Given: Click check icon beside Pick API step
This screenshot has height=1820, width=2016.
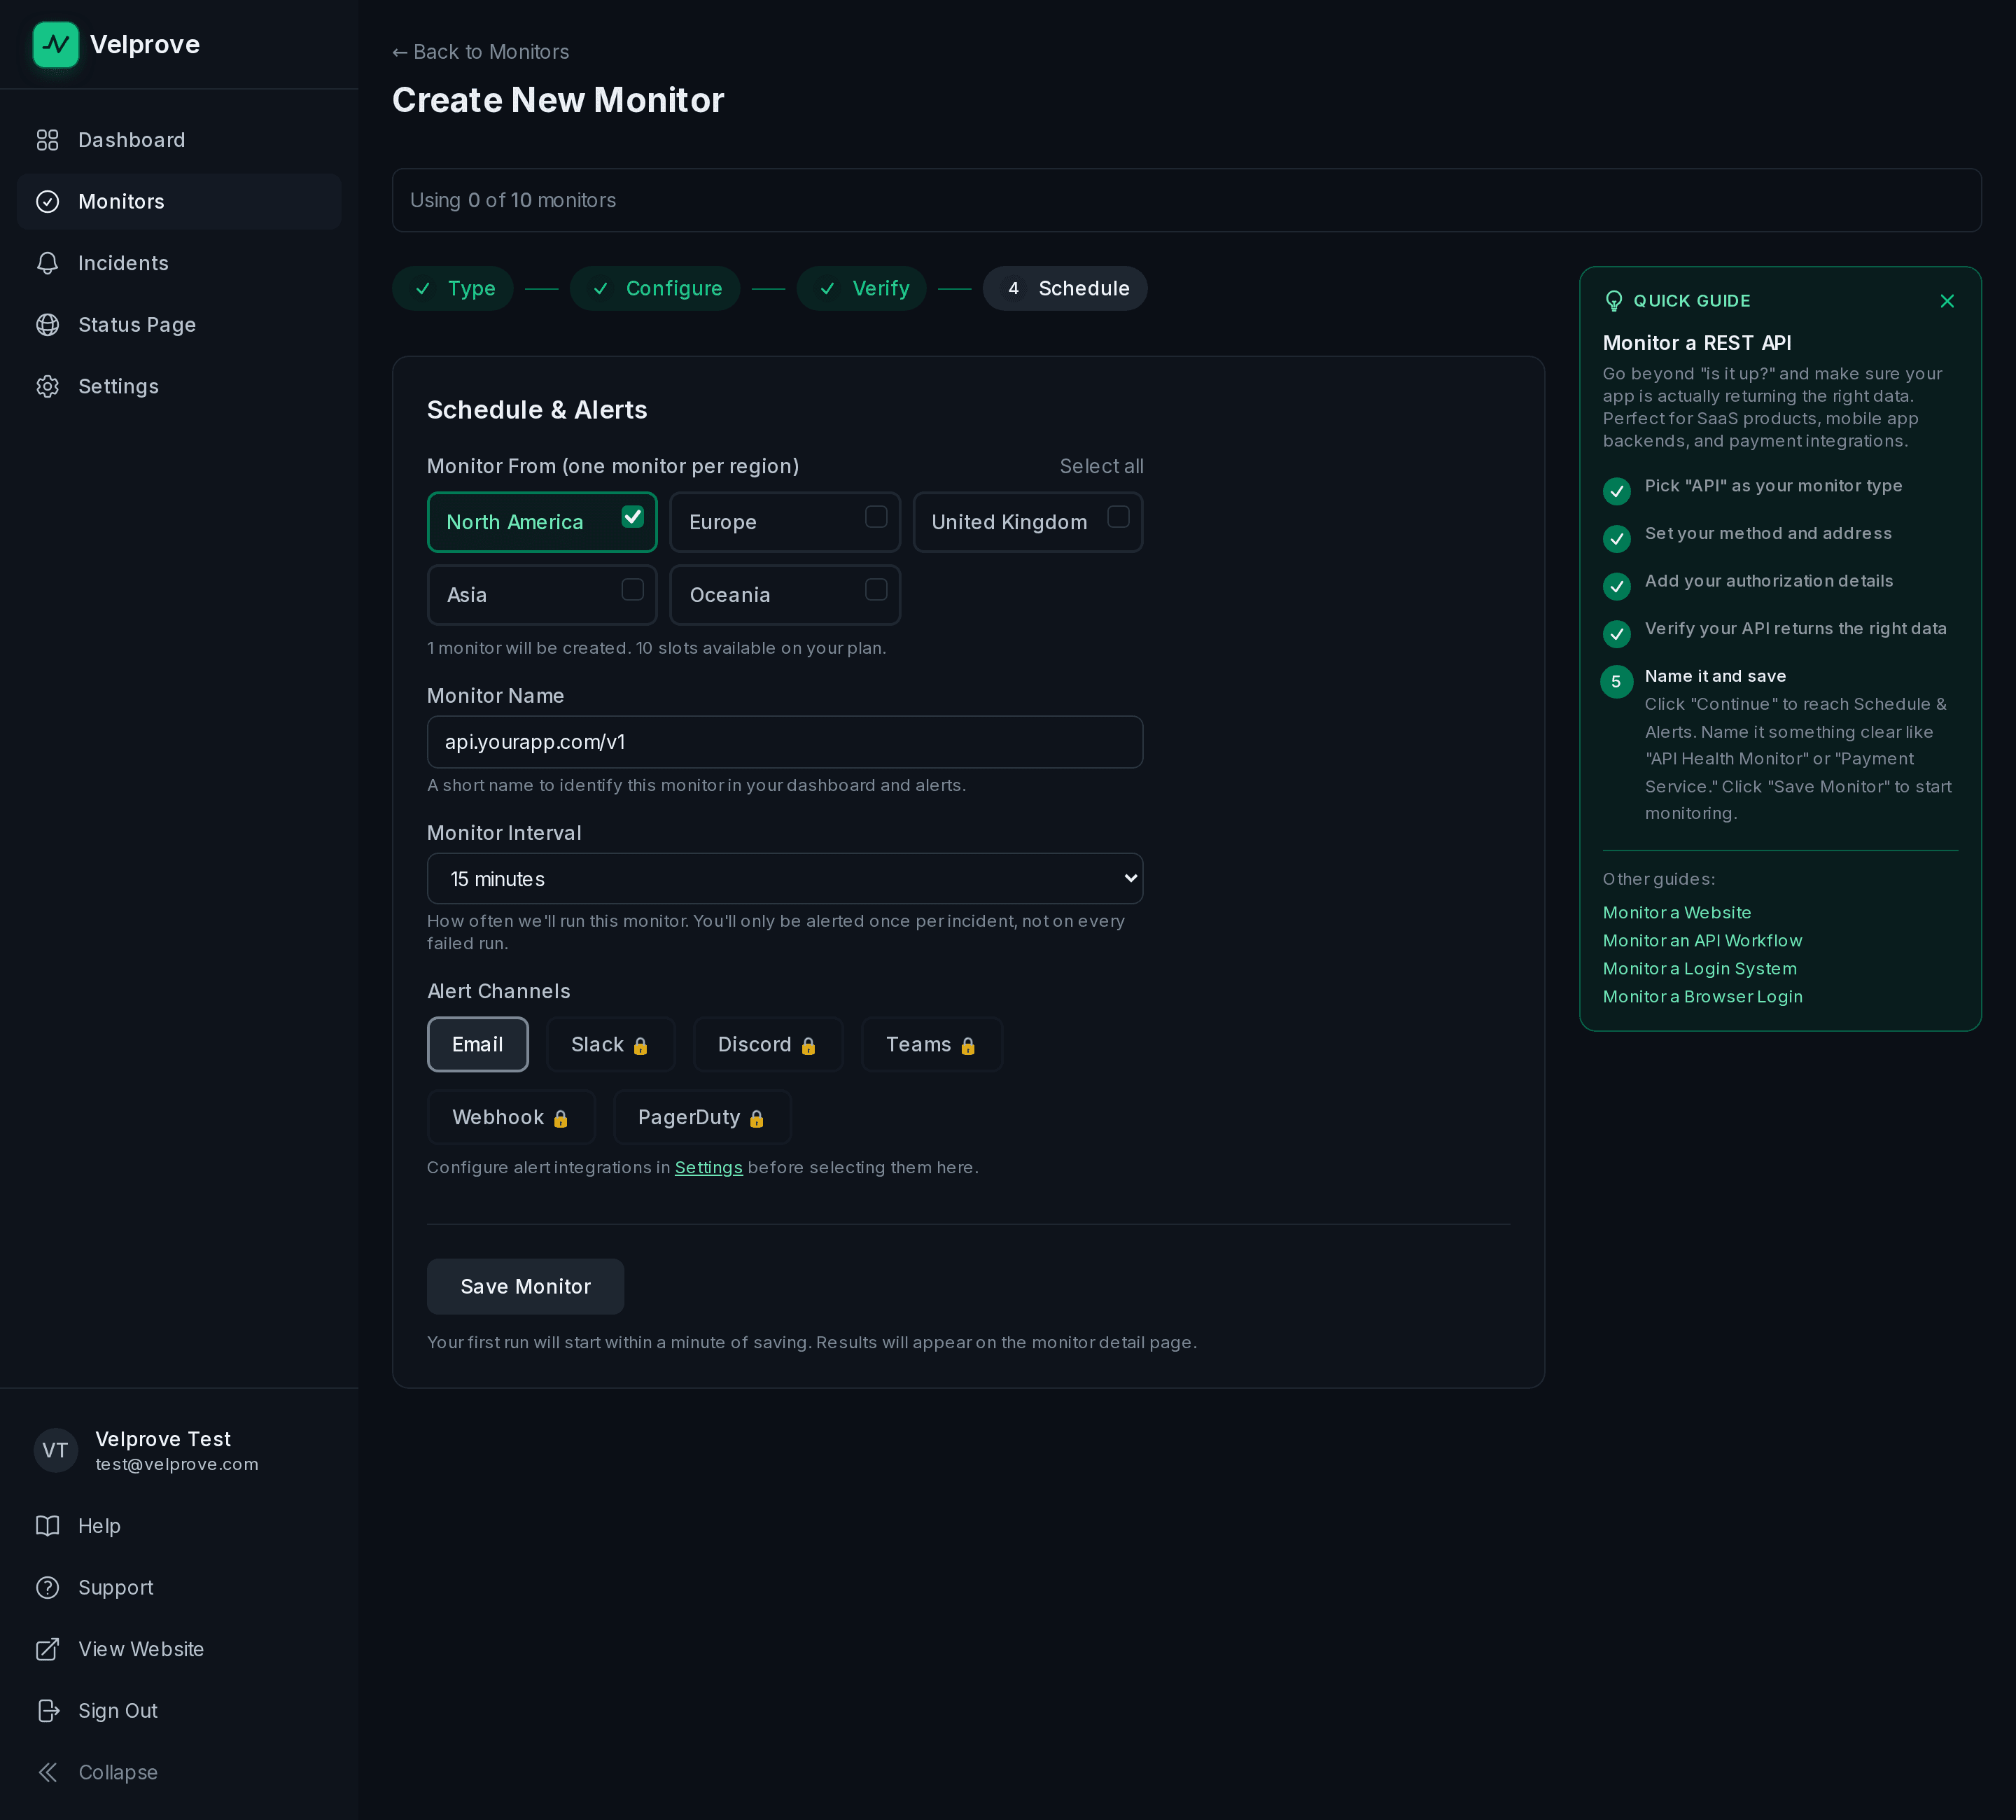Looking at the screenshot, I should click(x=1617, y=491).
